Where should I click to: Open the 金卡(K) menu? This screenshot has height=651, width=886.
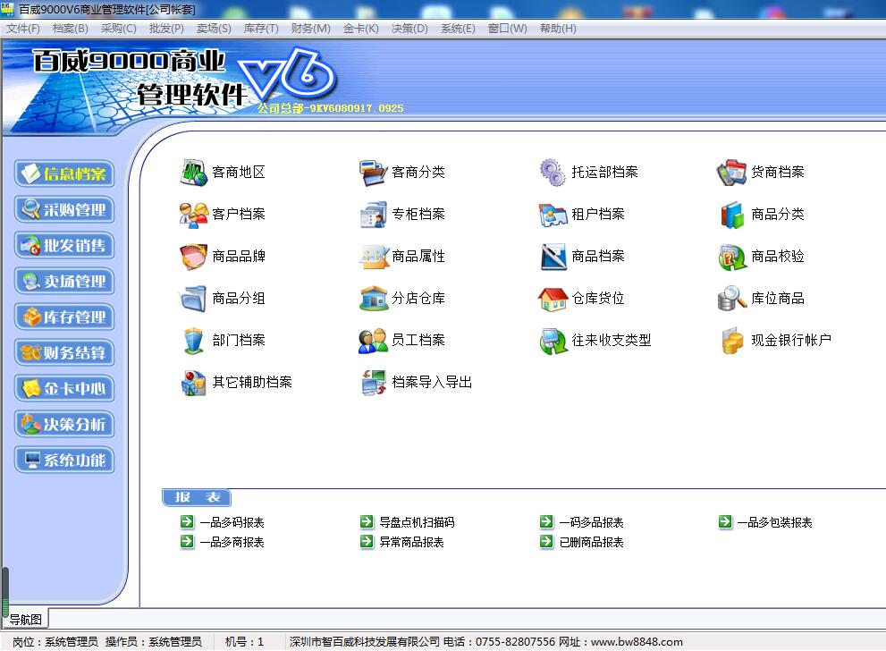360,29
